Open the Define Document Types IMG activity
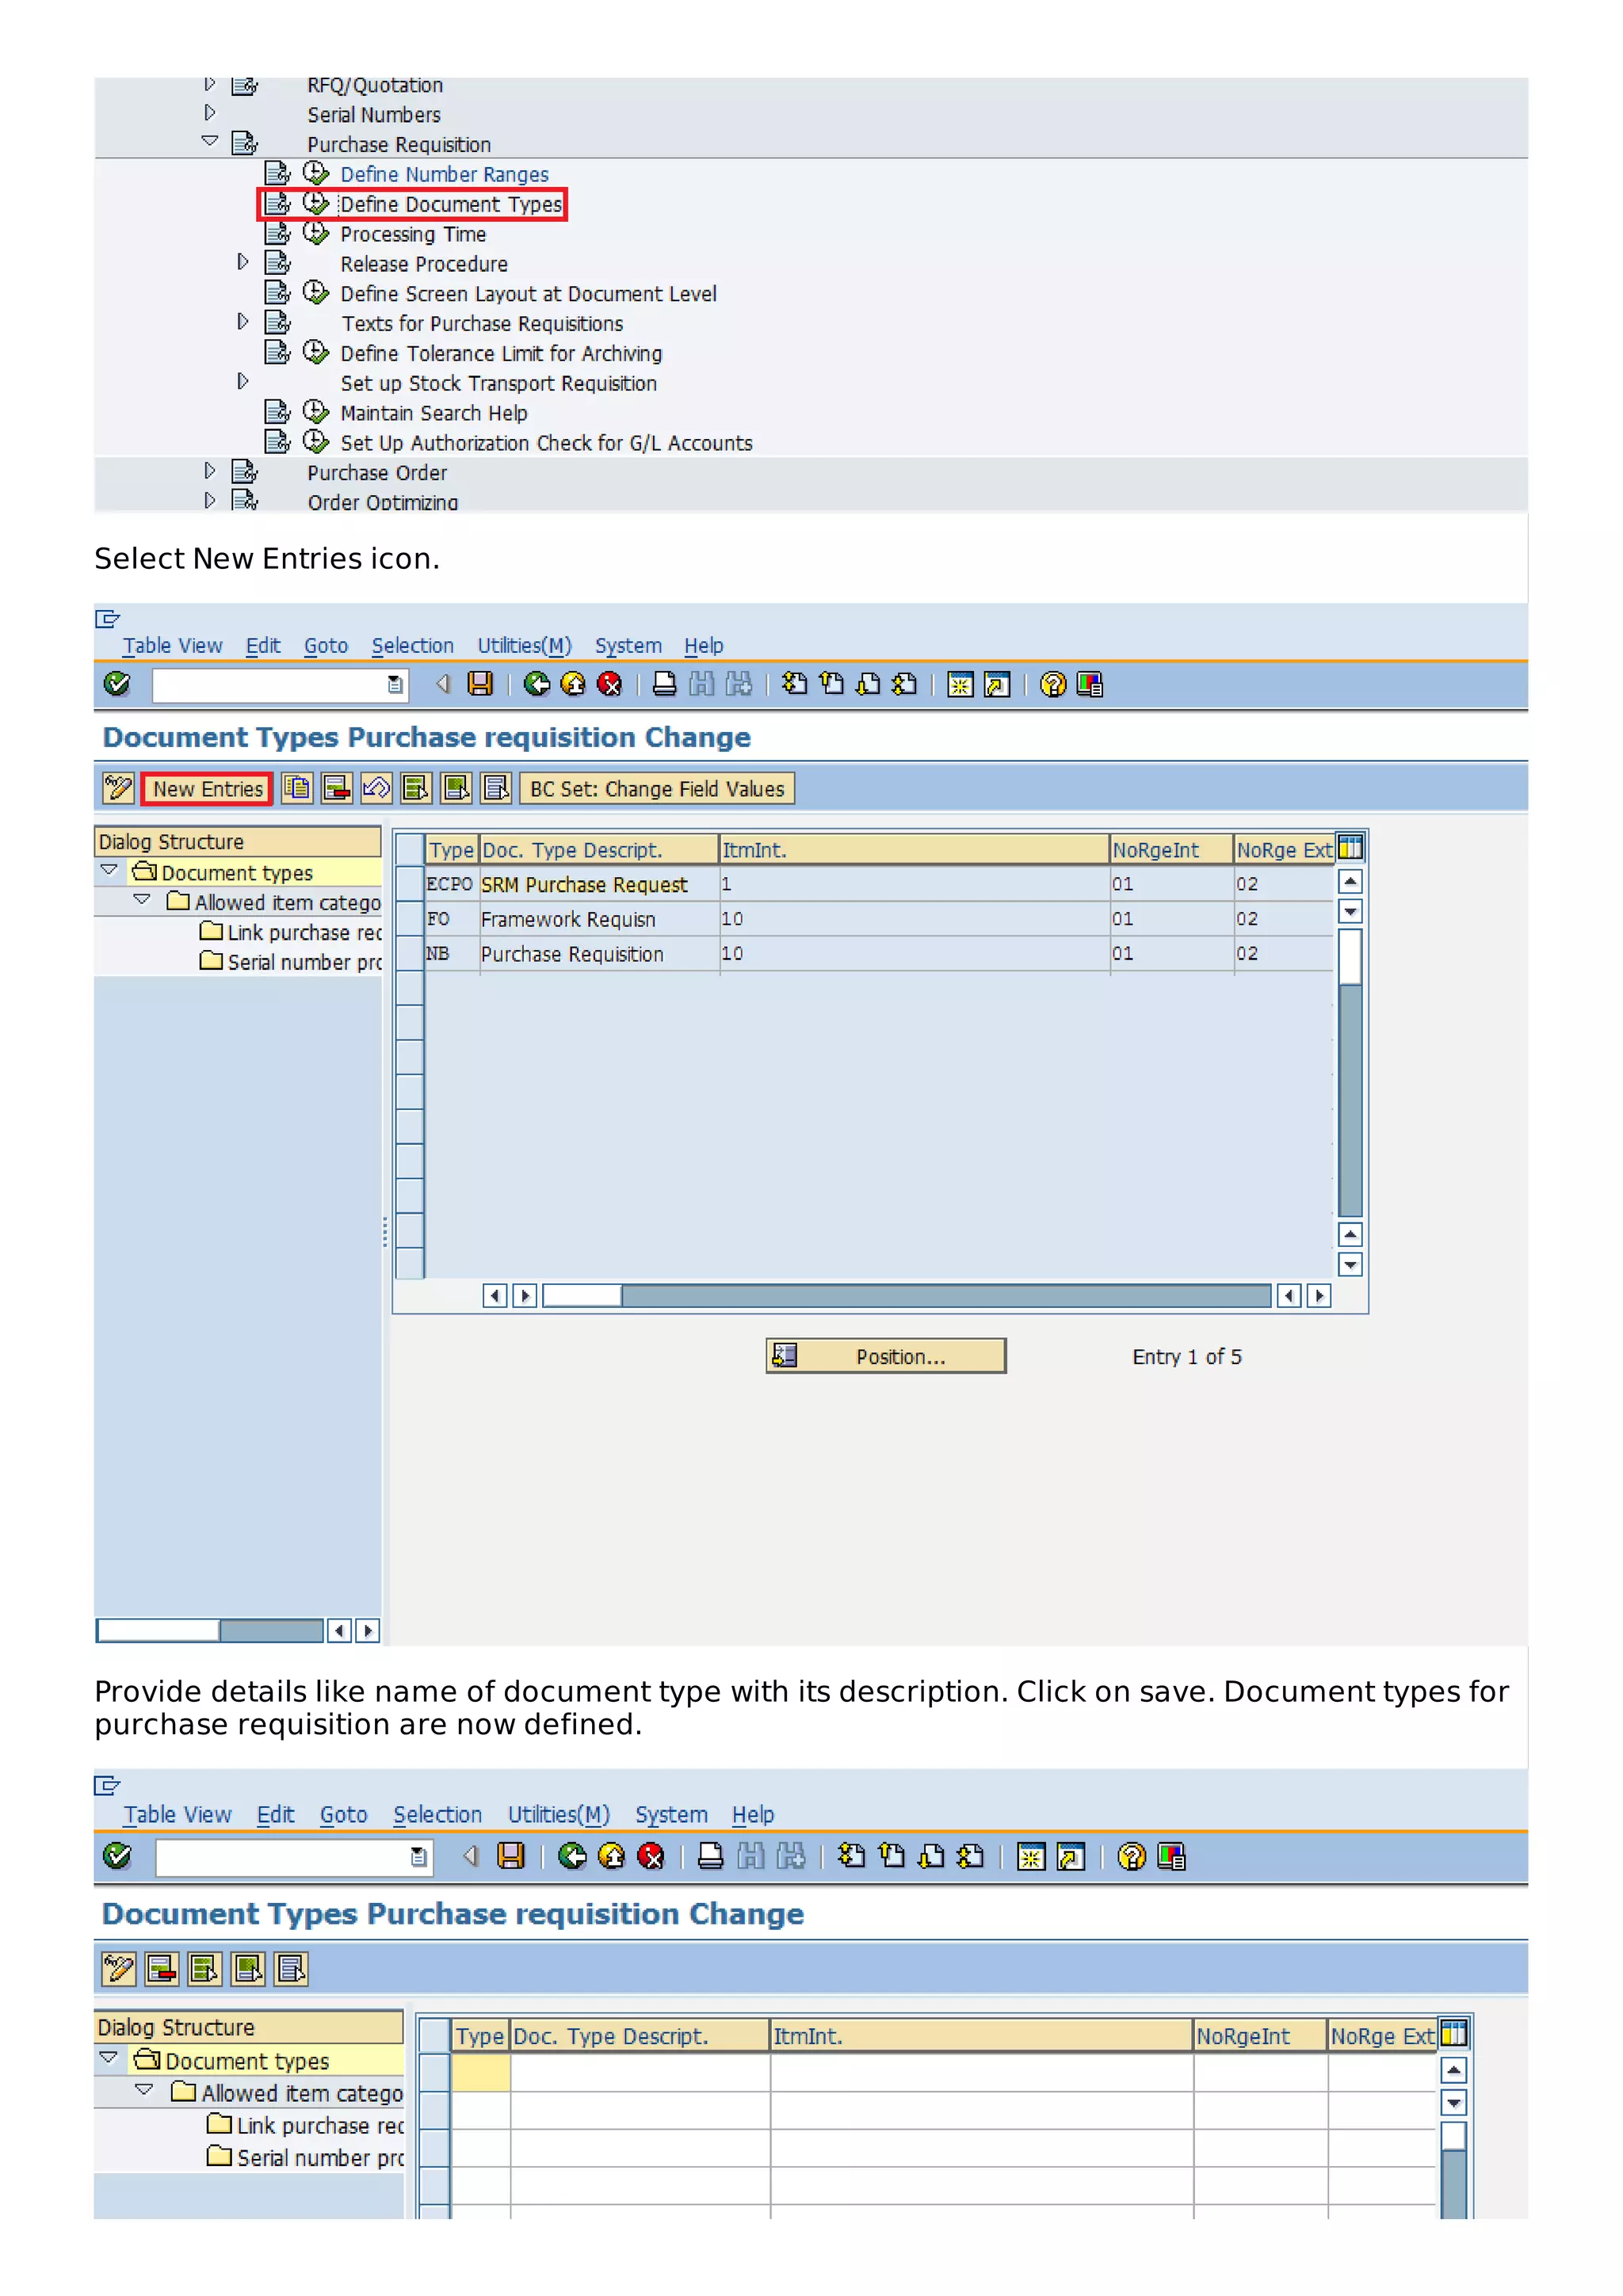 pyautogui.click(x=451, y=204)
